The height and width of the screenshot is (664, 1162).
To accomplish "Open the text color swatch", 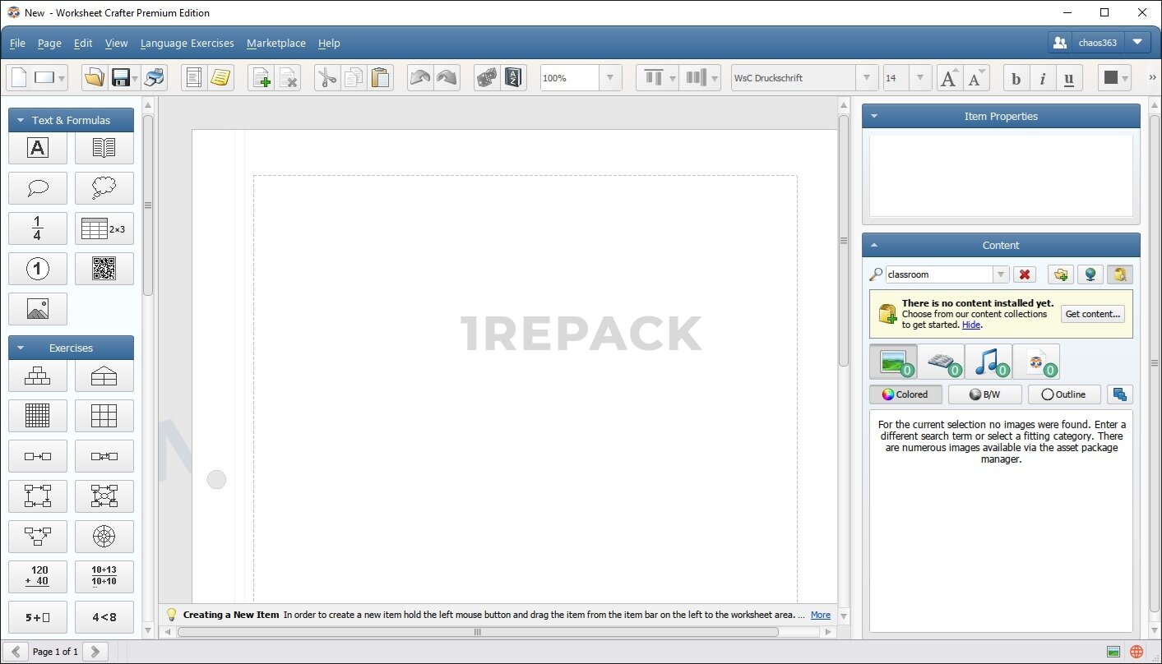I will click(1111, 78).
